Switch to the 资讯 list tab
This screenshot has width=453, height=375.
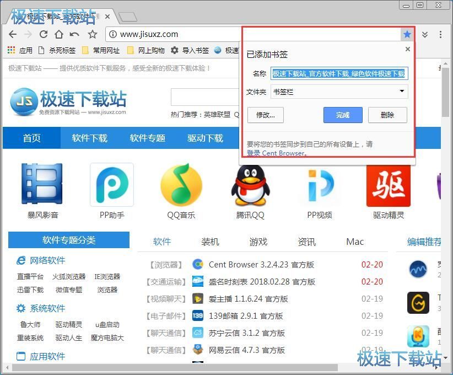307,242
